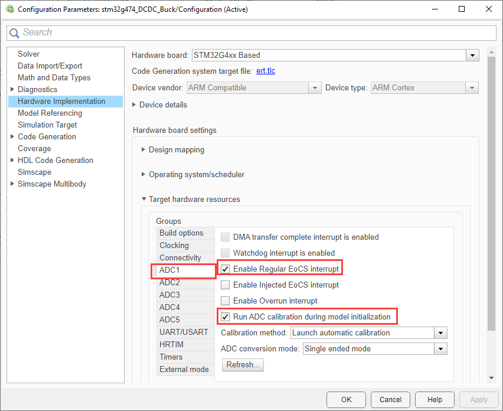The width and height of the screenshot is (503, 411).
Task: Open ADC conversion mode dropdown
Action: pyautogui.click(x=440, y=349)
